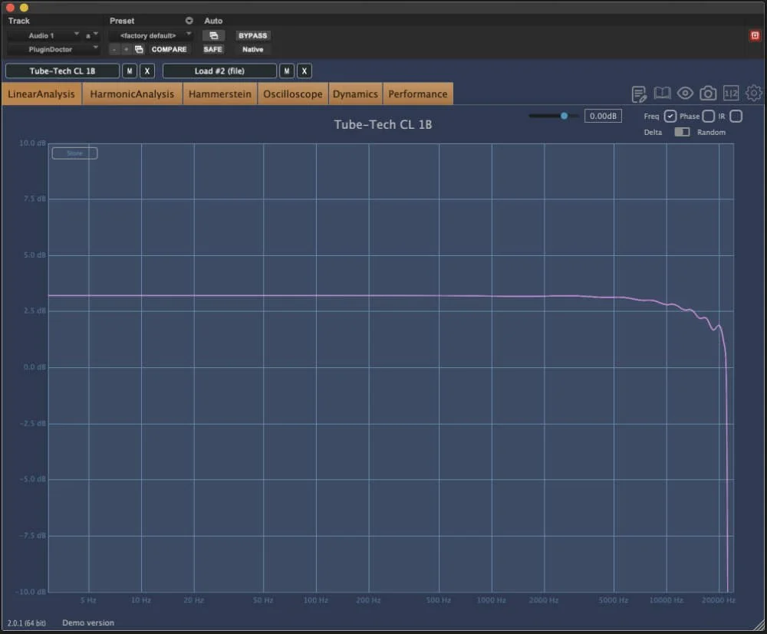Viewport: 767px width, 634px height.
Task: Open the manual via book icon
Action: click(661, 93)
